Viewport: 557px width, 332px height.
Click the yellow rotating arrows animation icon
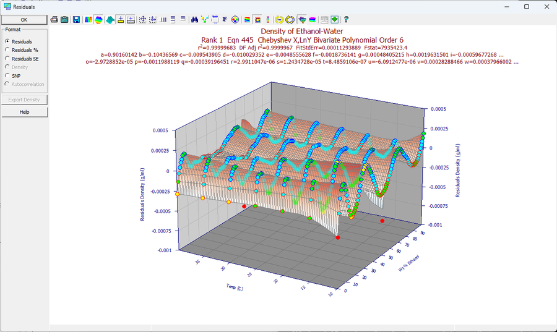[290, 20]
